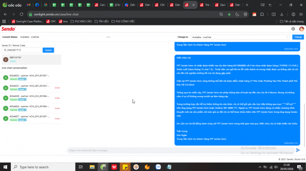This screenshot has height=171, width=306.
Task: Open Zalo from the taskbar
Action: coord(158,167)
